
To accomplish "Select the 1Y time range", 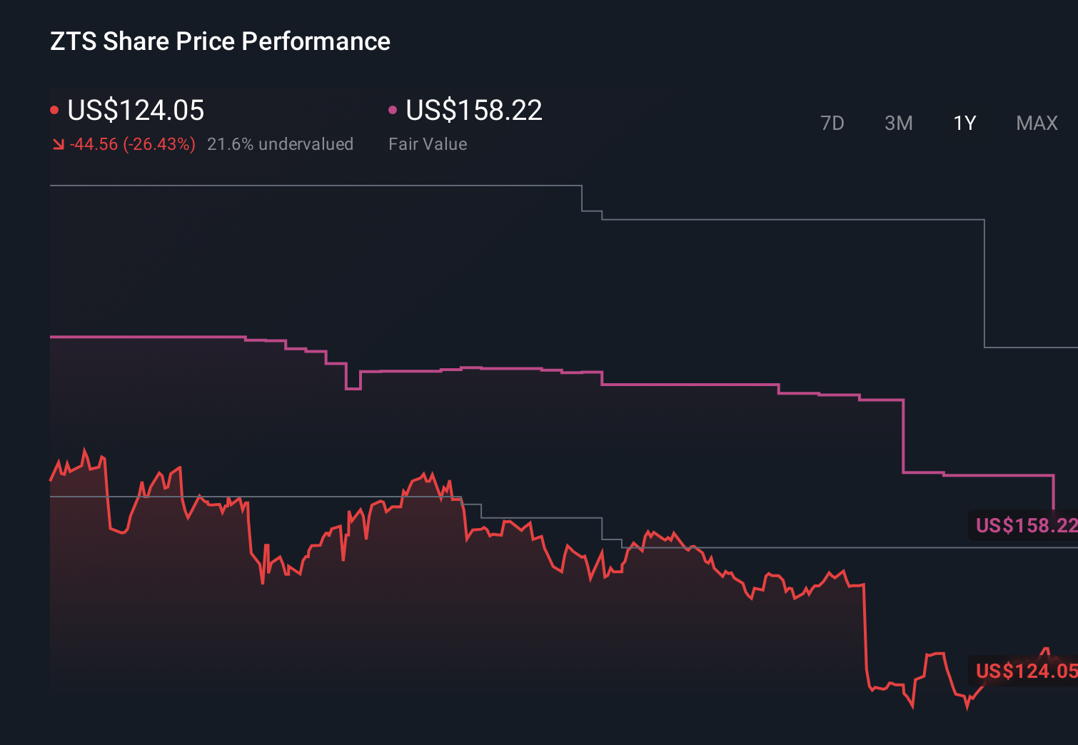I will click(x=964, y=123).
